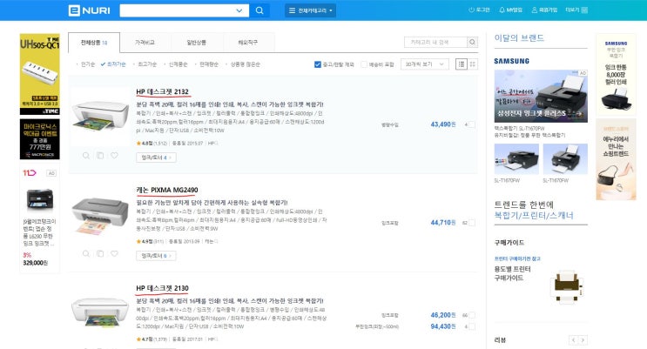Viewport: 647px width, 349px height.
Task: Click compare icon under 캐논 PIXMA MG2490
Action: [x=100, y=254]
